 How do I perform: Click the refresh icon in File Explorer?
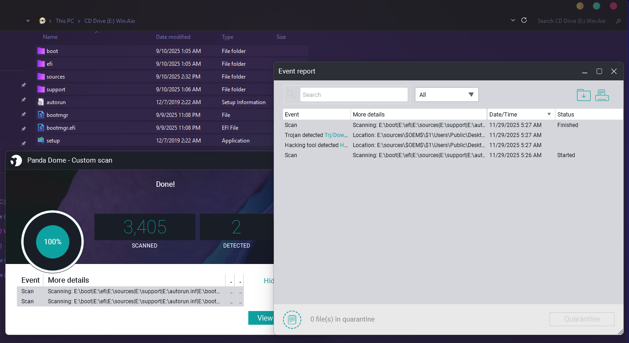524,21
